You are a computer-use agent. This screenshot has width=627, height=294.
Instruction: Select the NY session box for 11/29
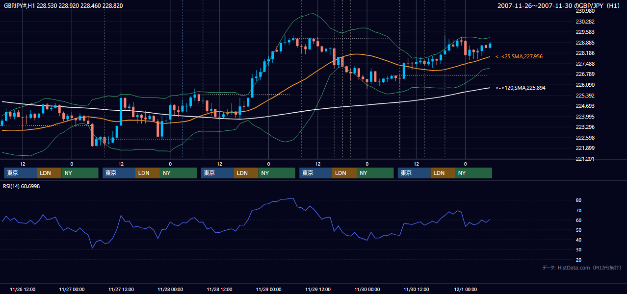375,173
